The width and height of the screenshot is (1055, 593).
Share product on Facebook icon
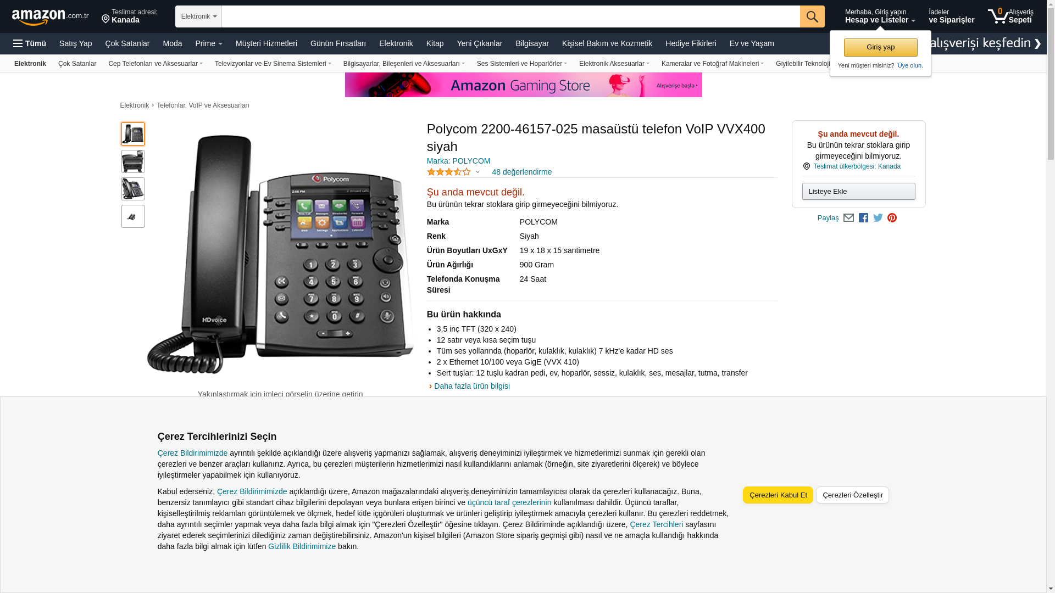863,218
